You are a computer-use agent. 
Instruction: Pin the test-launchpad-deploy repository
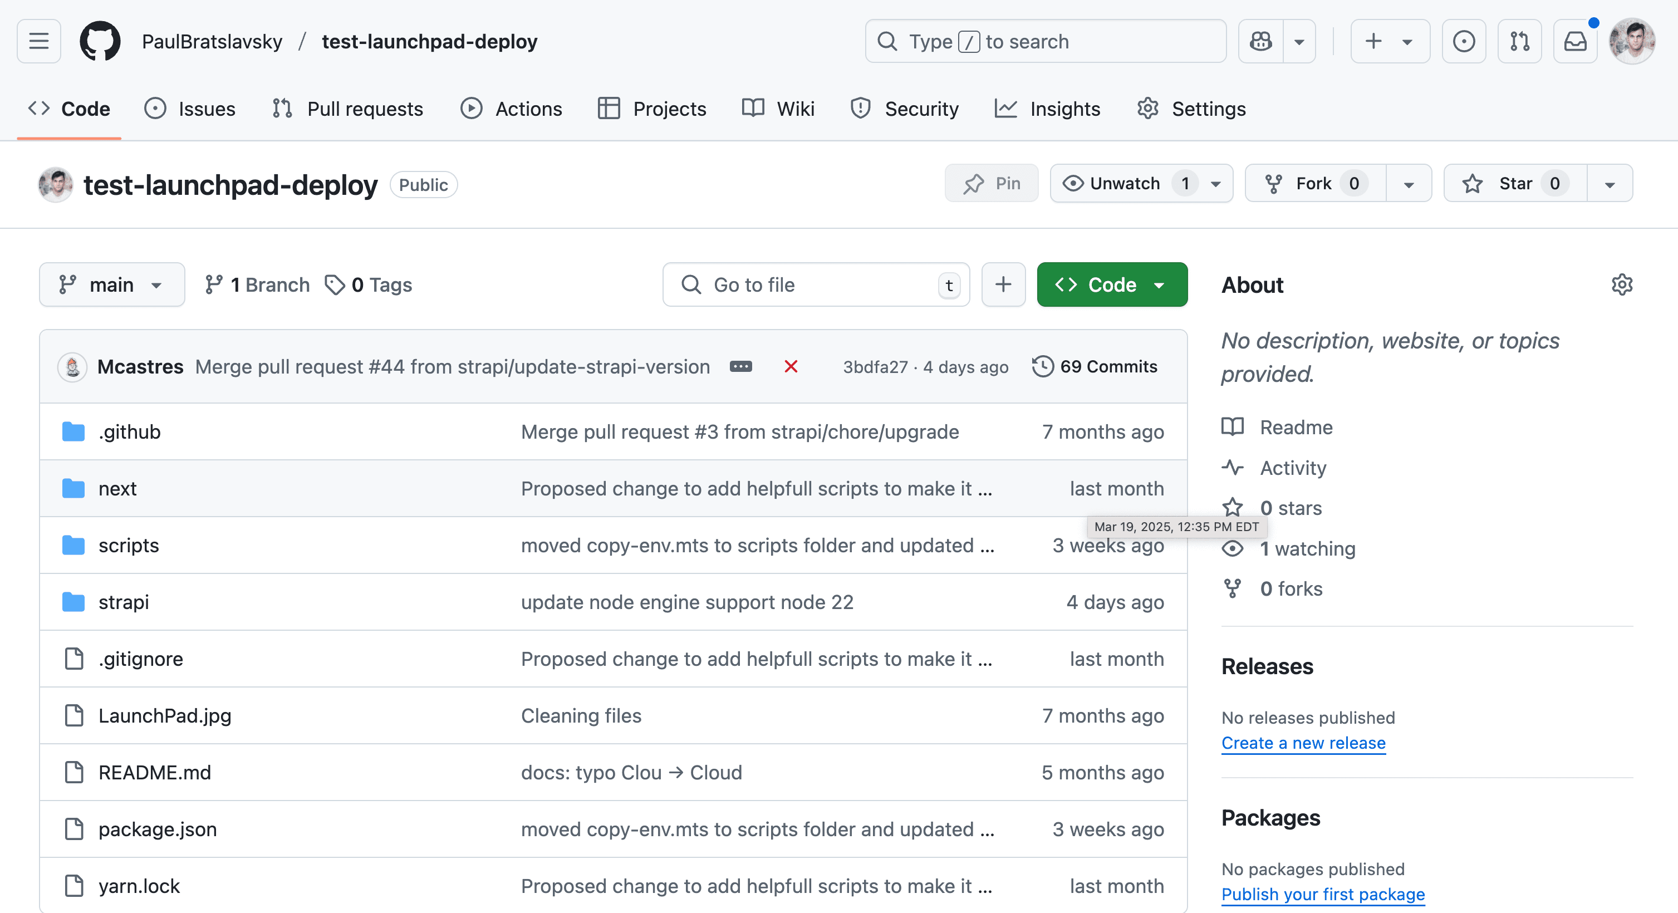pos(992,184)
